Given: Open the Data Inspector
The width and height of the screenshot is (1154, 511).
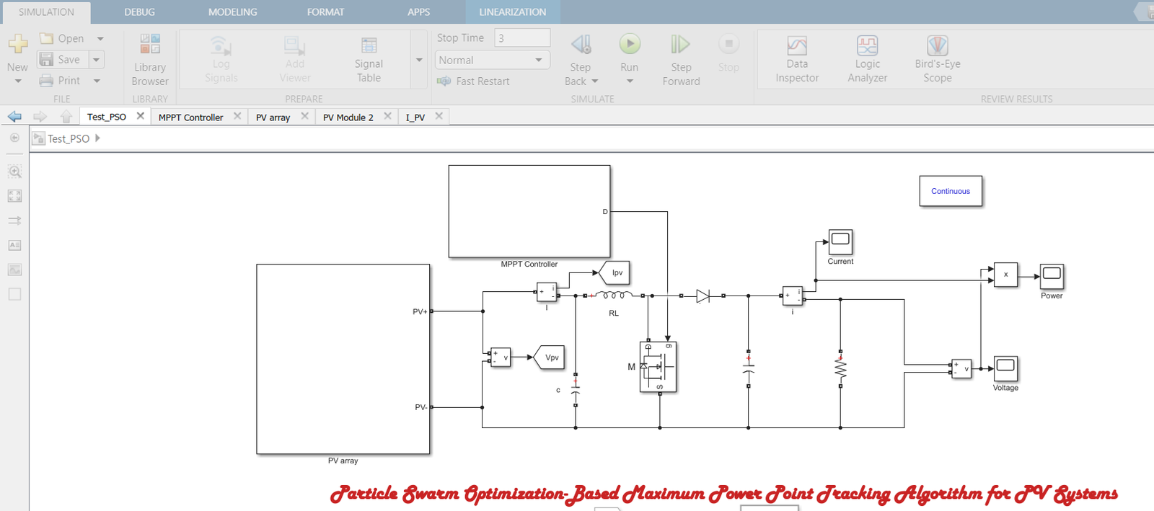Looking at the screenshot, I should 797,60.
